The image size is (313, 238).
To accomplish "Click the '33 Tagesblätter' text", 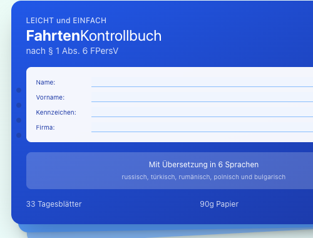I will [x=54, y=204].
